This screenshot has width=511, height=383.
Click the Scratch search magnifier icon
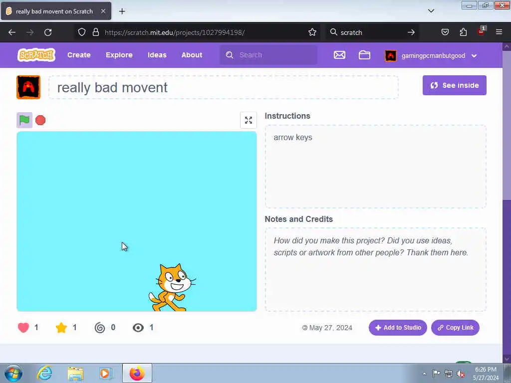click(230, 55)
